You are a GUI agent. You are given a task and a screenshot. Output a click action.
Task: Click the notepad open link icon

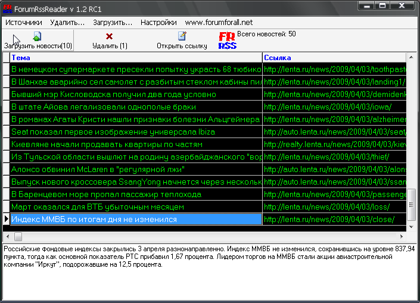(182, 36)
